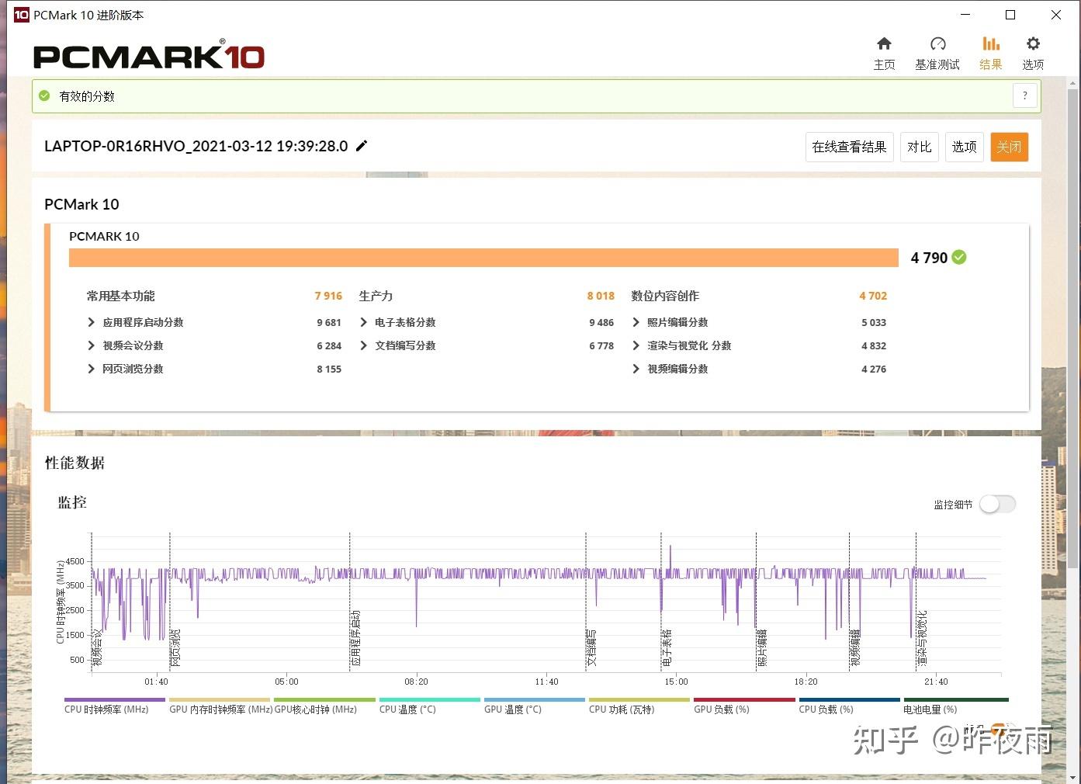Click the result name LAPTOP-0R16RHVO text

click(x=196, y=146)
